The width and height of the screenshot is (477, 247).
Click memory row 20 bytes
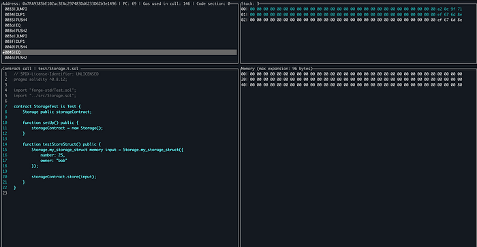[x=352, y=80]
